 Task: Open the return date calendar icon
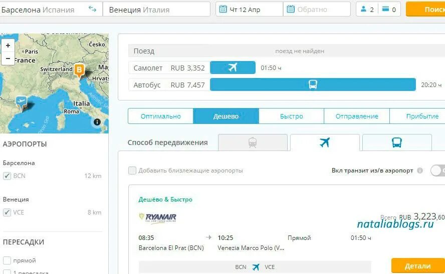pyautogui.click(x=291, y=9)
